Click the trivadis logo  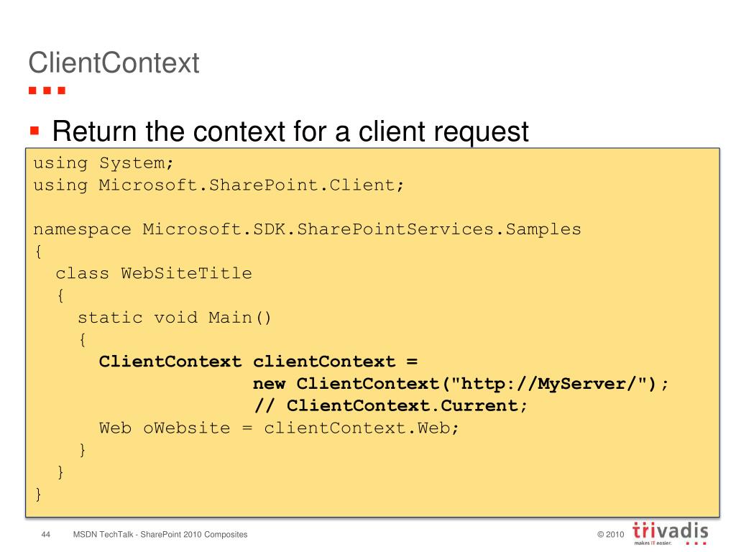tap(670, 533)
